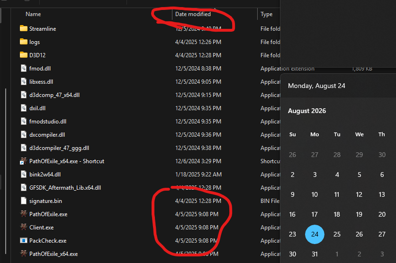Select August 5 in the calendar

click(360, 175)
